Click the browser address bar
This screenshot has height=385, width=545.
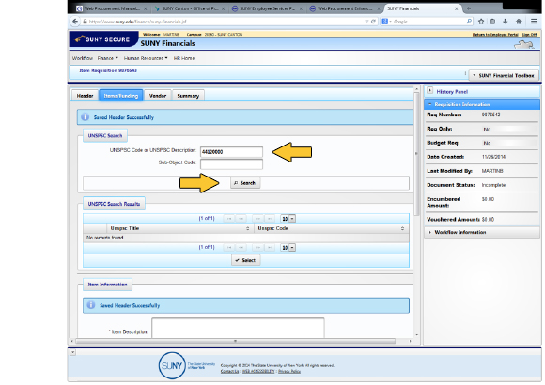pyautogui.click(x=226, y=22)
